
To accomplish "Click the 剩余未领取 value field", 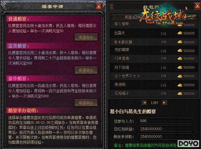I will click(x=165, y=137).
